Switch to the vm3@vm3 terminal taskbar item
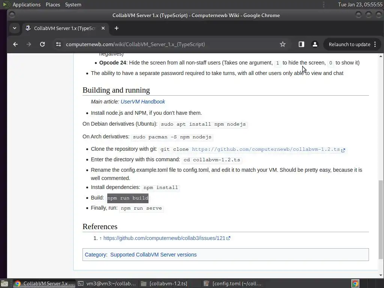 tap(107, 283)
